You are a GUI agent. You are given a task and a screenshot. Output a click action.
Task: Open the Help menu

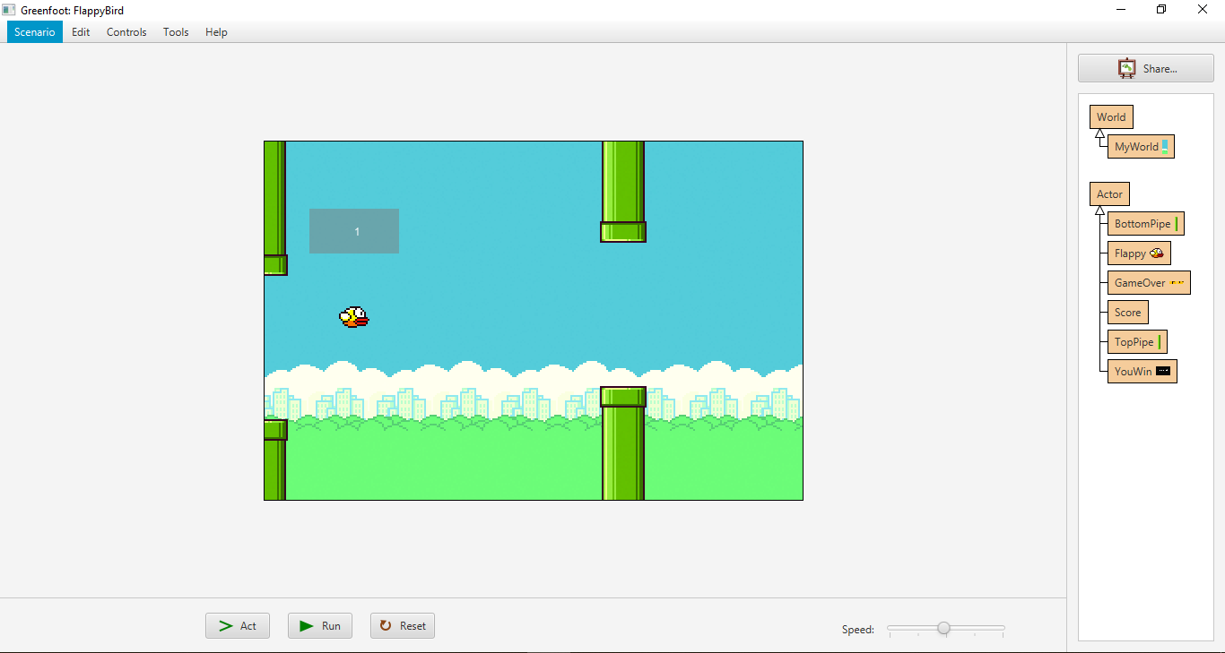coord(215,31)
